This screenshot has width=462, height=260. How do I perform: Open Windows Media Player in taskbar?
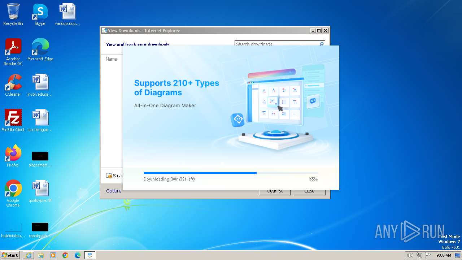53,255
